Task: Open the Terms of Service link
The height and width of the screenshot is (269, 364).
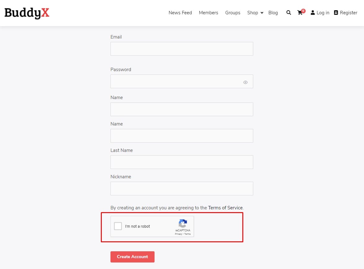Action: 226,208
